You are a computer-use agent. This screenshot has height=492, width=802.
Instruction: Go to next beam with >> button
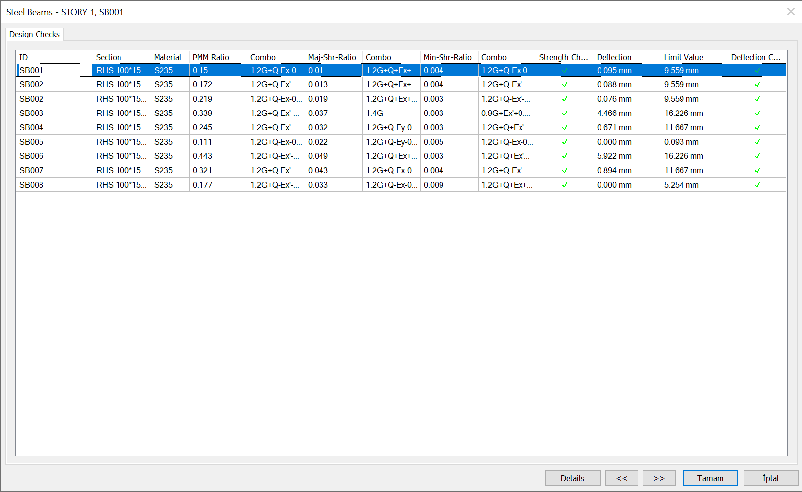coord(659,478)
